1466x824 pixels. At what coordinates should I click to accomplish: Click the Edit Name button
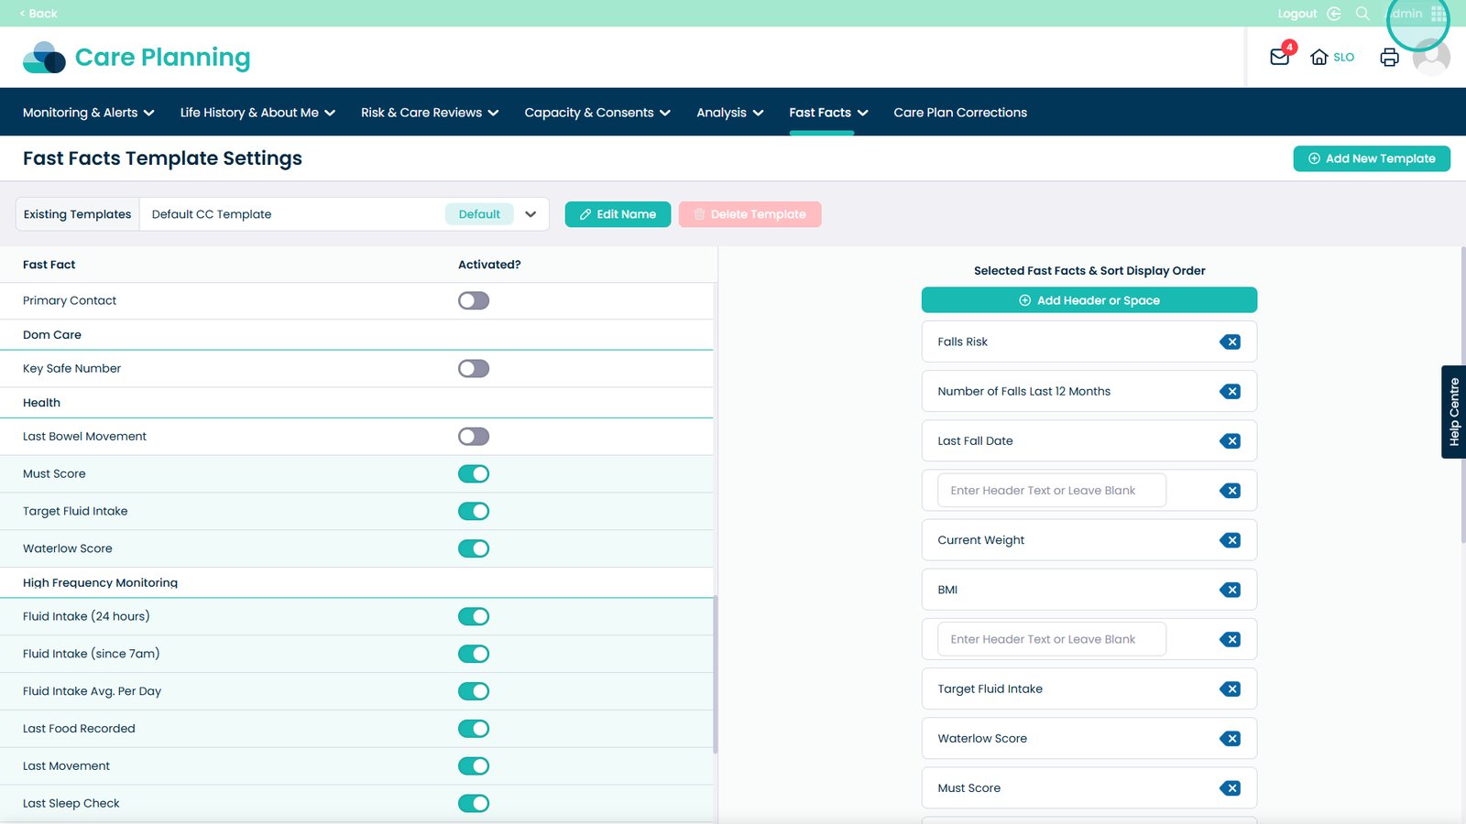(618, 214)
